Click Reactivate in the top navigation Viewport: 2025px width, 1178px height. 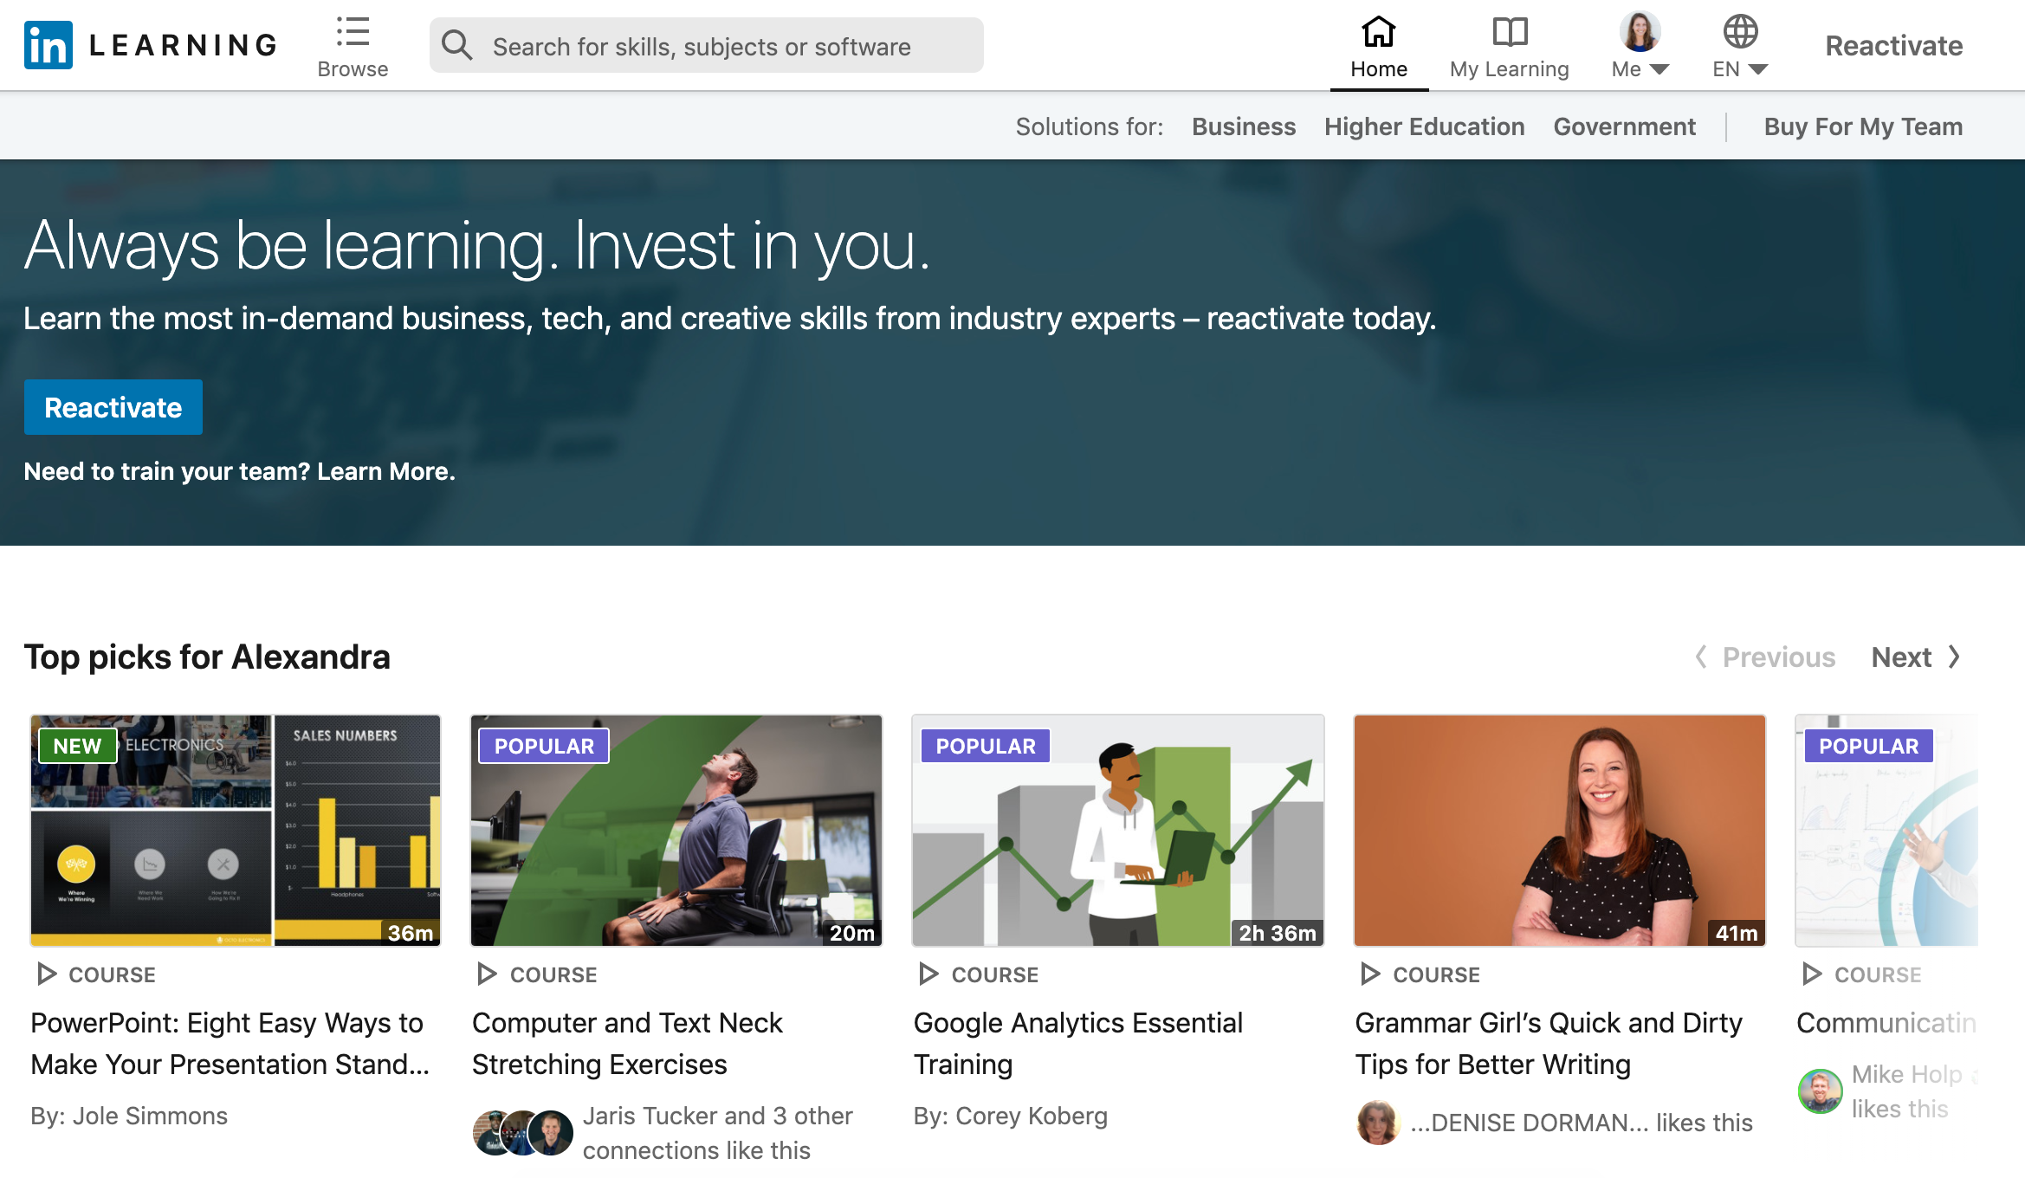tap(1894, 45)
